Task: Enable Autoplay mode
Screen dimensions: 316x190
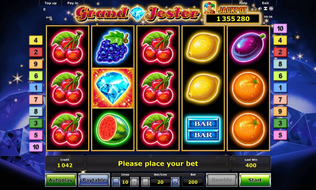Action: tap(61, 180)
